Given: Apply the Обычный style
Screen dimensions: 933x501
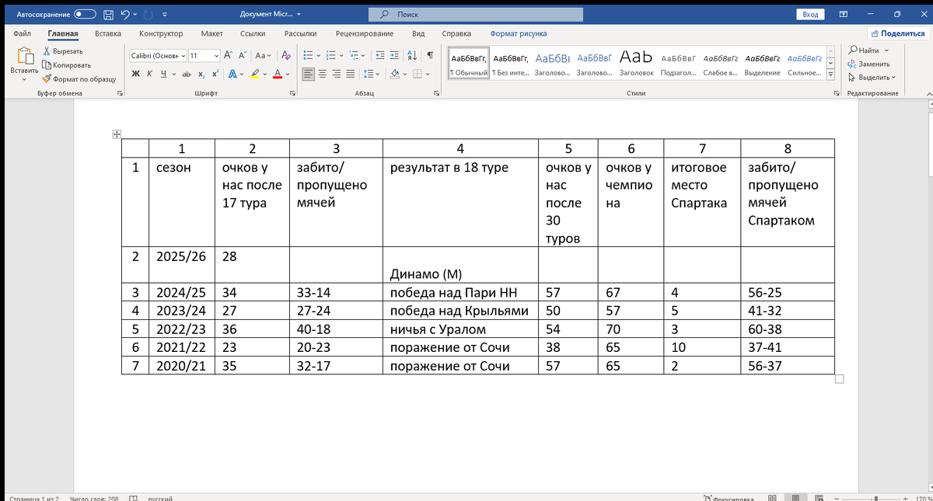Looking at the screenshot, I should pyautogui.click(x=469, y=64).
